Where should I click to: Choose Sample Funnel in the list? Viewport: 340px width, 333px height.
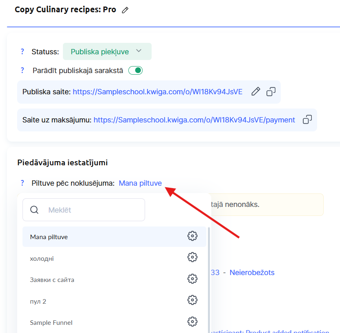point(51,323)
